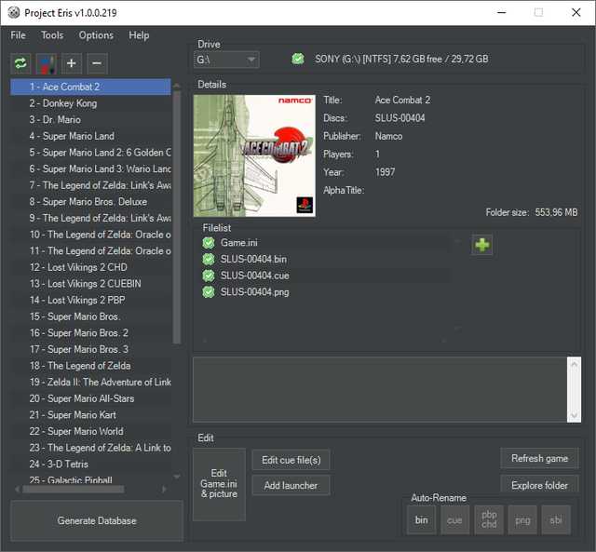Select 12 - Lost Vikings 2 CHD

click(91, 267)
